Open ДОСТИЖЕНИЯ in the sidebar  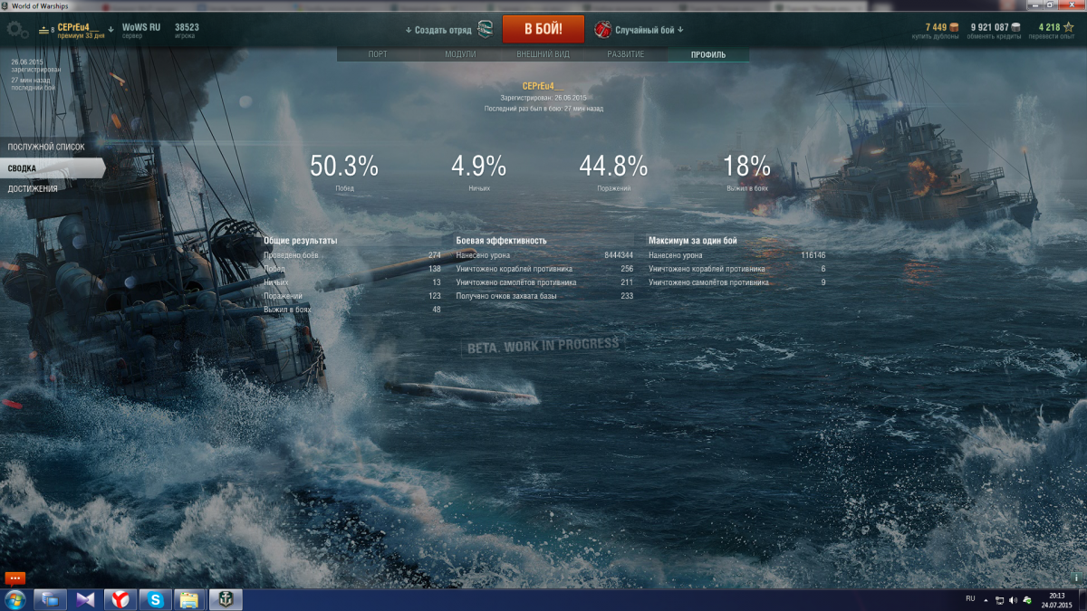(33, 189)
